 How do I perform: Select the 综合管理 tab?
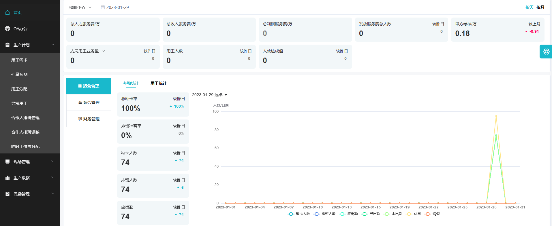coord(89,102)
